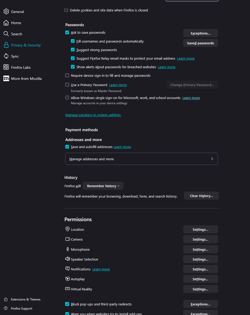
Task: Open Notifications Learn more link
Action: click(101, 269)
